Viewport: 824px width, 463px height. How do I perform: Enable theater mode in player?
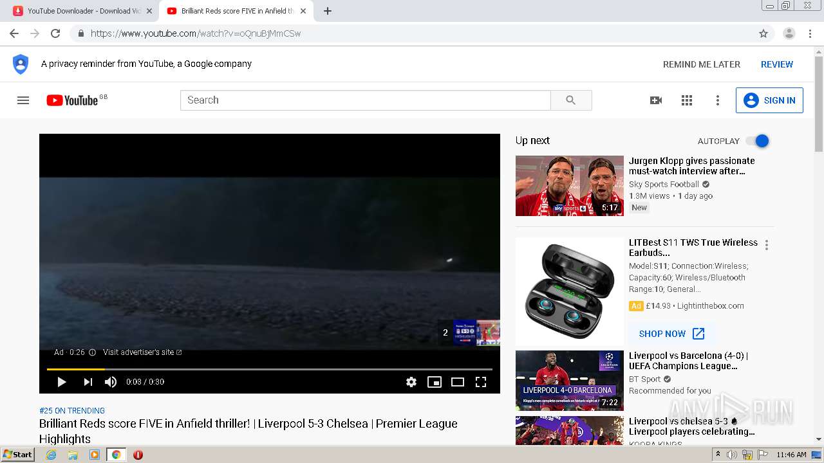tap(458, 382)
